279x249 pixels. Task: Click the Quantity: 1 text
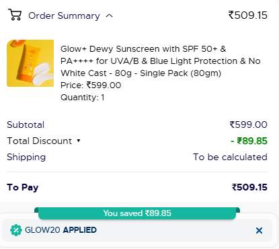click(x=83, y=98)
